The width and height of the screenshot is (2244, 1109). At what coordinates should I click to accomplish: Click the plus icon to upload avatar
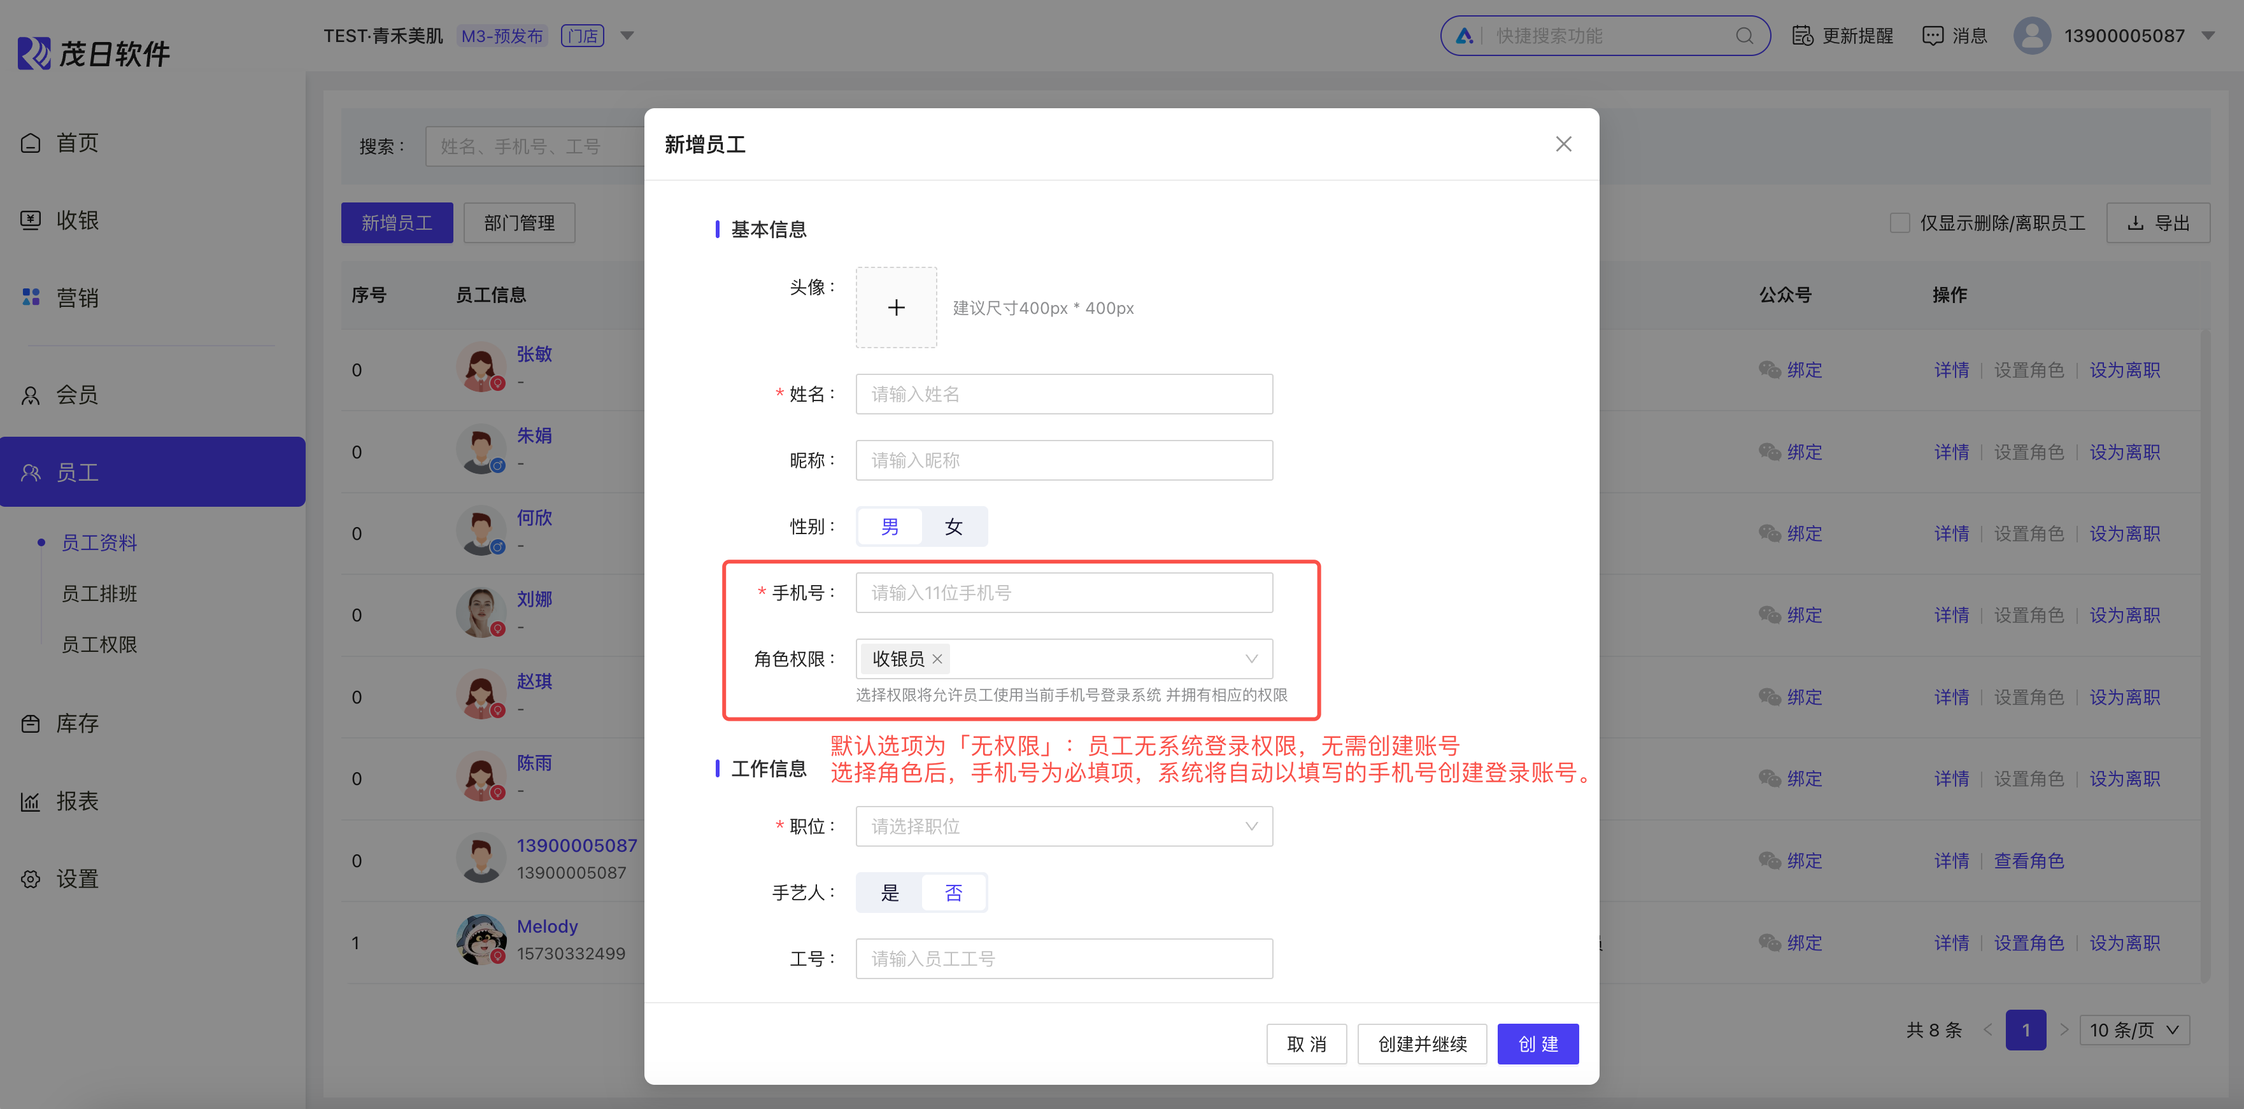pyautogui.click(x=895, y=307)
